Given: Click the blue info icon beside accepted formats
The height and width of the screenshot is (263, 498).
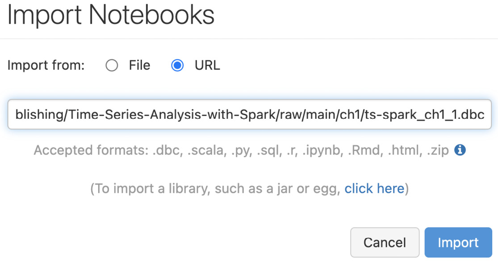Looking at the screenshot, I should click(460, 150).
